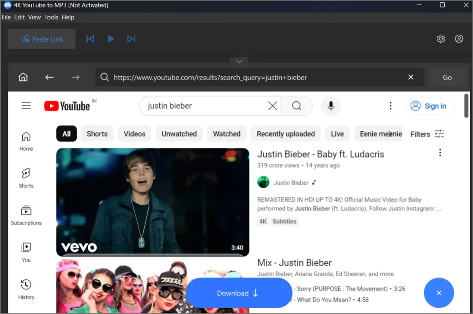The width and height of the screenshot is (473, 314).
Task: Activate YouTube voice search microphone
Action: click(331, 106)
